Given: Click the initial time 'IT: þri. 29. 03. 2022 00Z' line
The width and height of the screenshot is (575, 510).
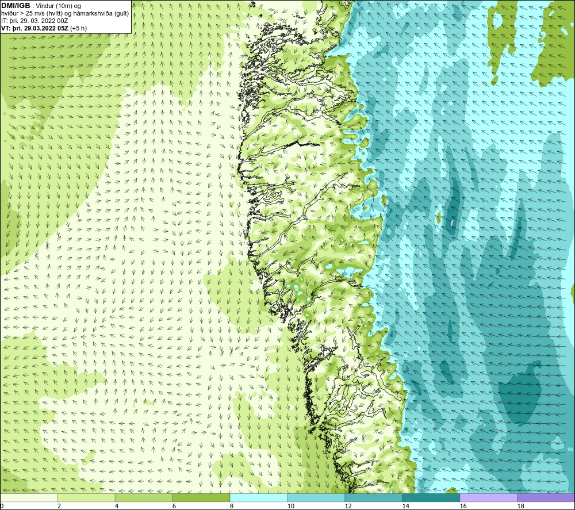Looking at the screenshot, I should [34, 21].
